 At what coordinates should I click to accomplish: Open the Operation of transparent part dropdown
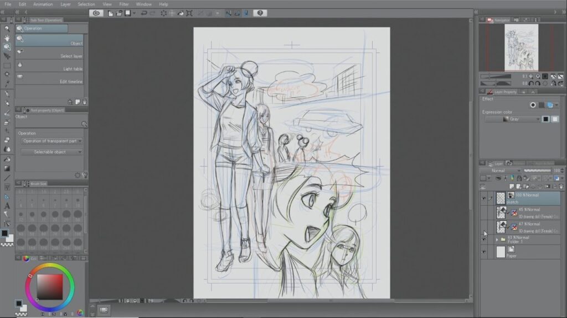[50, 141]
